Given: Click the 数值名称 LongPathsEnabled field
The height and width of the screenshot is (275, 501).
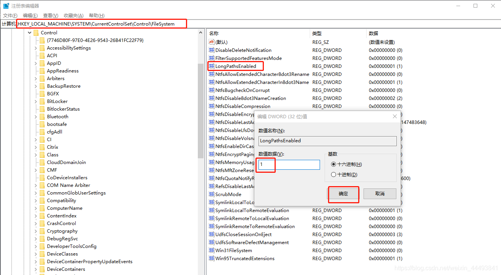Looking at the screenshot, I should [x=328, y=141].
